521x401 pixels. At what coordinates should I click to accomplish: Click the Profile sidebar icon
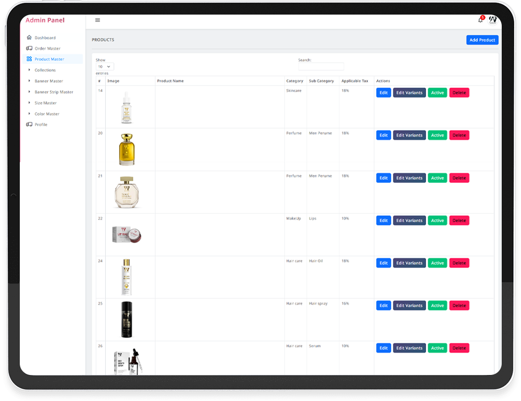click(29, 124)
